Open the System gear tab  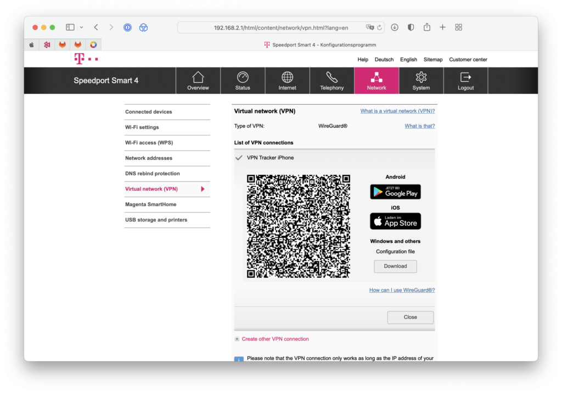[421, 81]
